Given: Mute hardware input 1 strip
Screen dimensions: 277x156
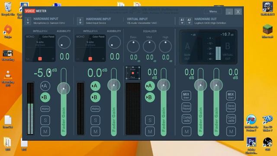Looking at the screenshot, I should [45, 131].
